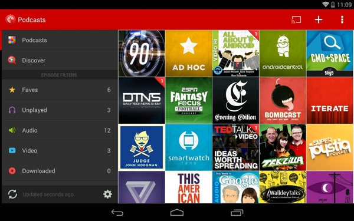Open the Chromecast cast icon
Screen dimensions: 354x221
coord(296,19)
